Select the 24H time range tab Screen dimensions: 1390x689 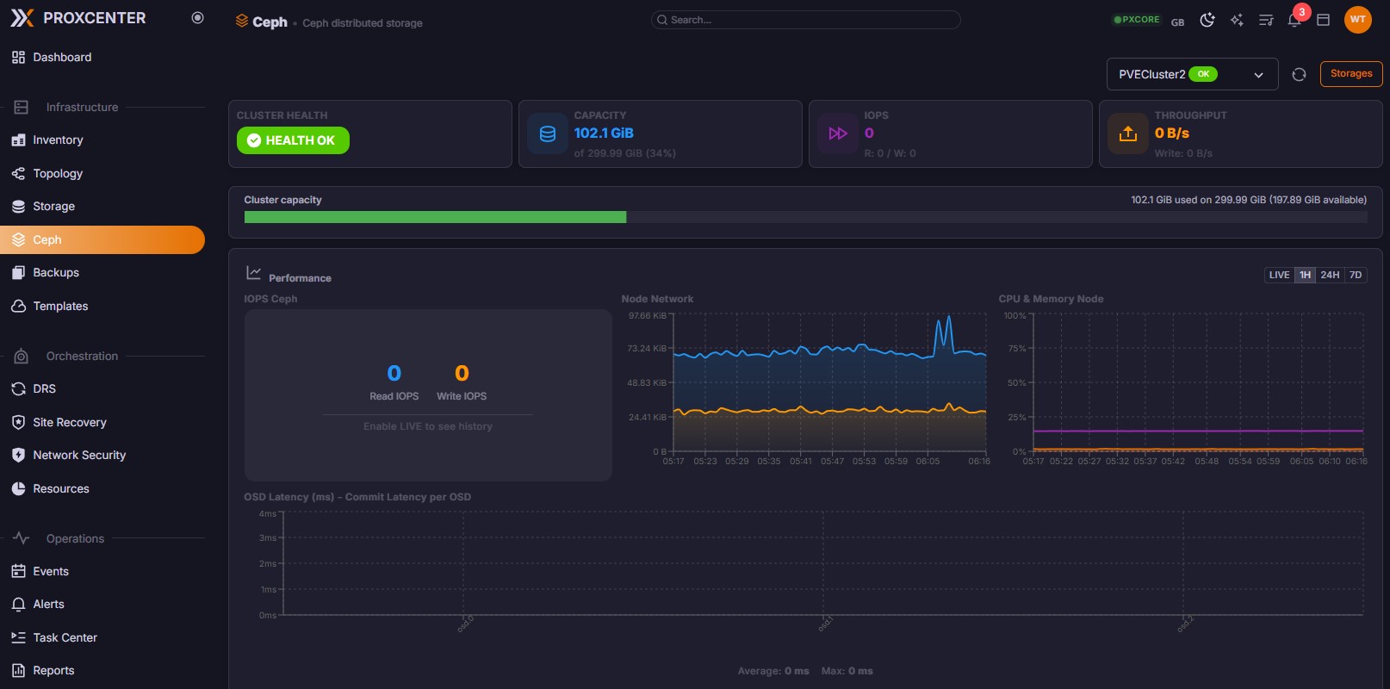click(x=1330, y=275)
